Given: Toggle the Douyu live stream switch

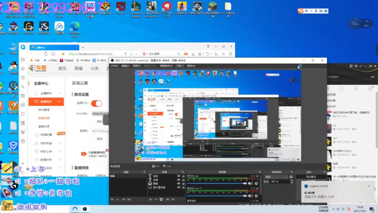Looking at the screenshot, I should (97, 103).
